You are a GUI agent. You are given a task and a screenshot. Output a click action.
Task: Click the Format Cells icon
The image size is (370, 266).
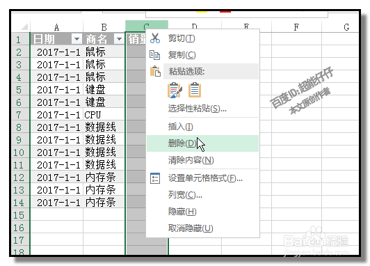tap(155, 178)
